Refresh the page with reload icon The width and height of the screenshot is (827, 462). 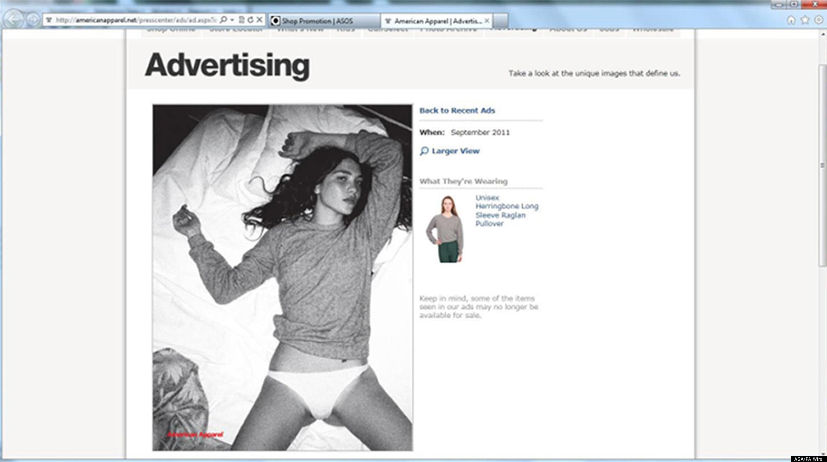pyautogui.click(x=250, y=20)
